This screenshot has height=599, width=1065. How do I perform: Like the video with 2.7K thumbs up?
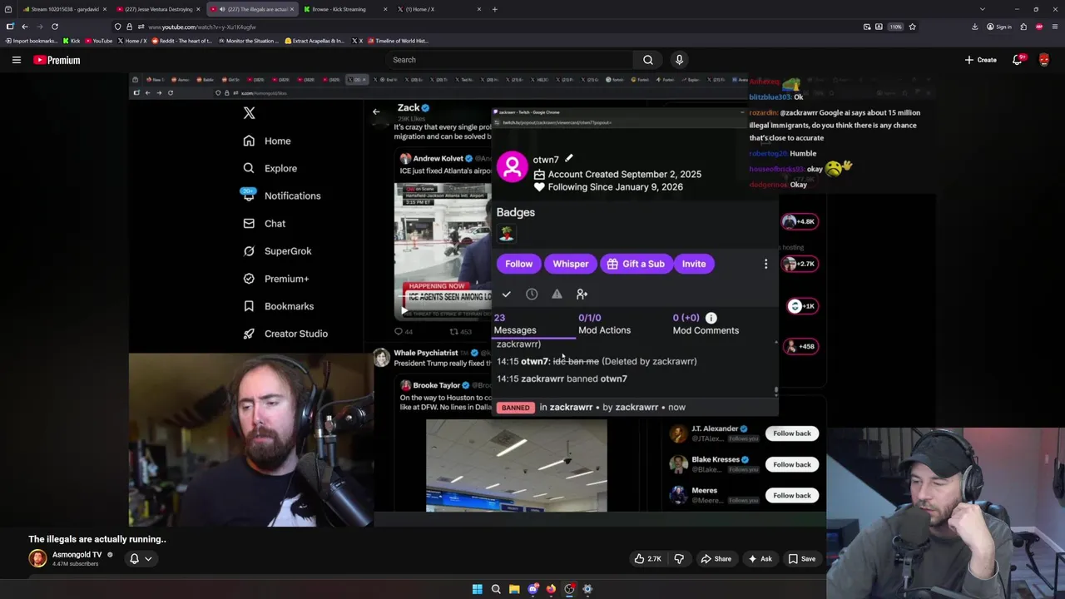click(x=648, y=559)
